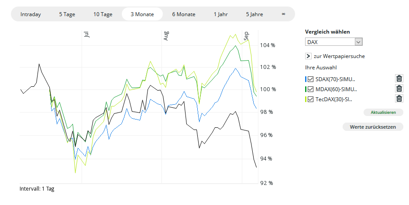The width and height of the screenshot is (409, 205).
Task: Remove MDAX(60) entry via trash icon
Action: tap(399, 89)
